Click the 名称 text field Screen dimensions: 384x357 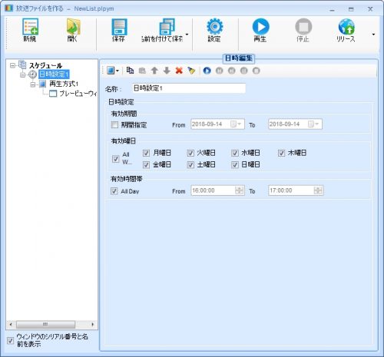189,88
